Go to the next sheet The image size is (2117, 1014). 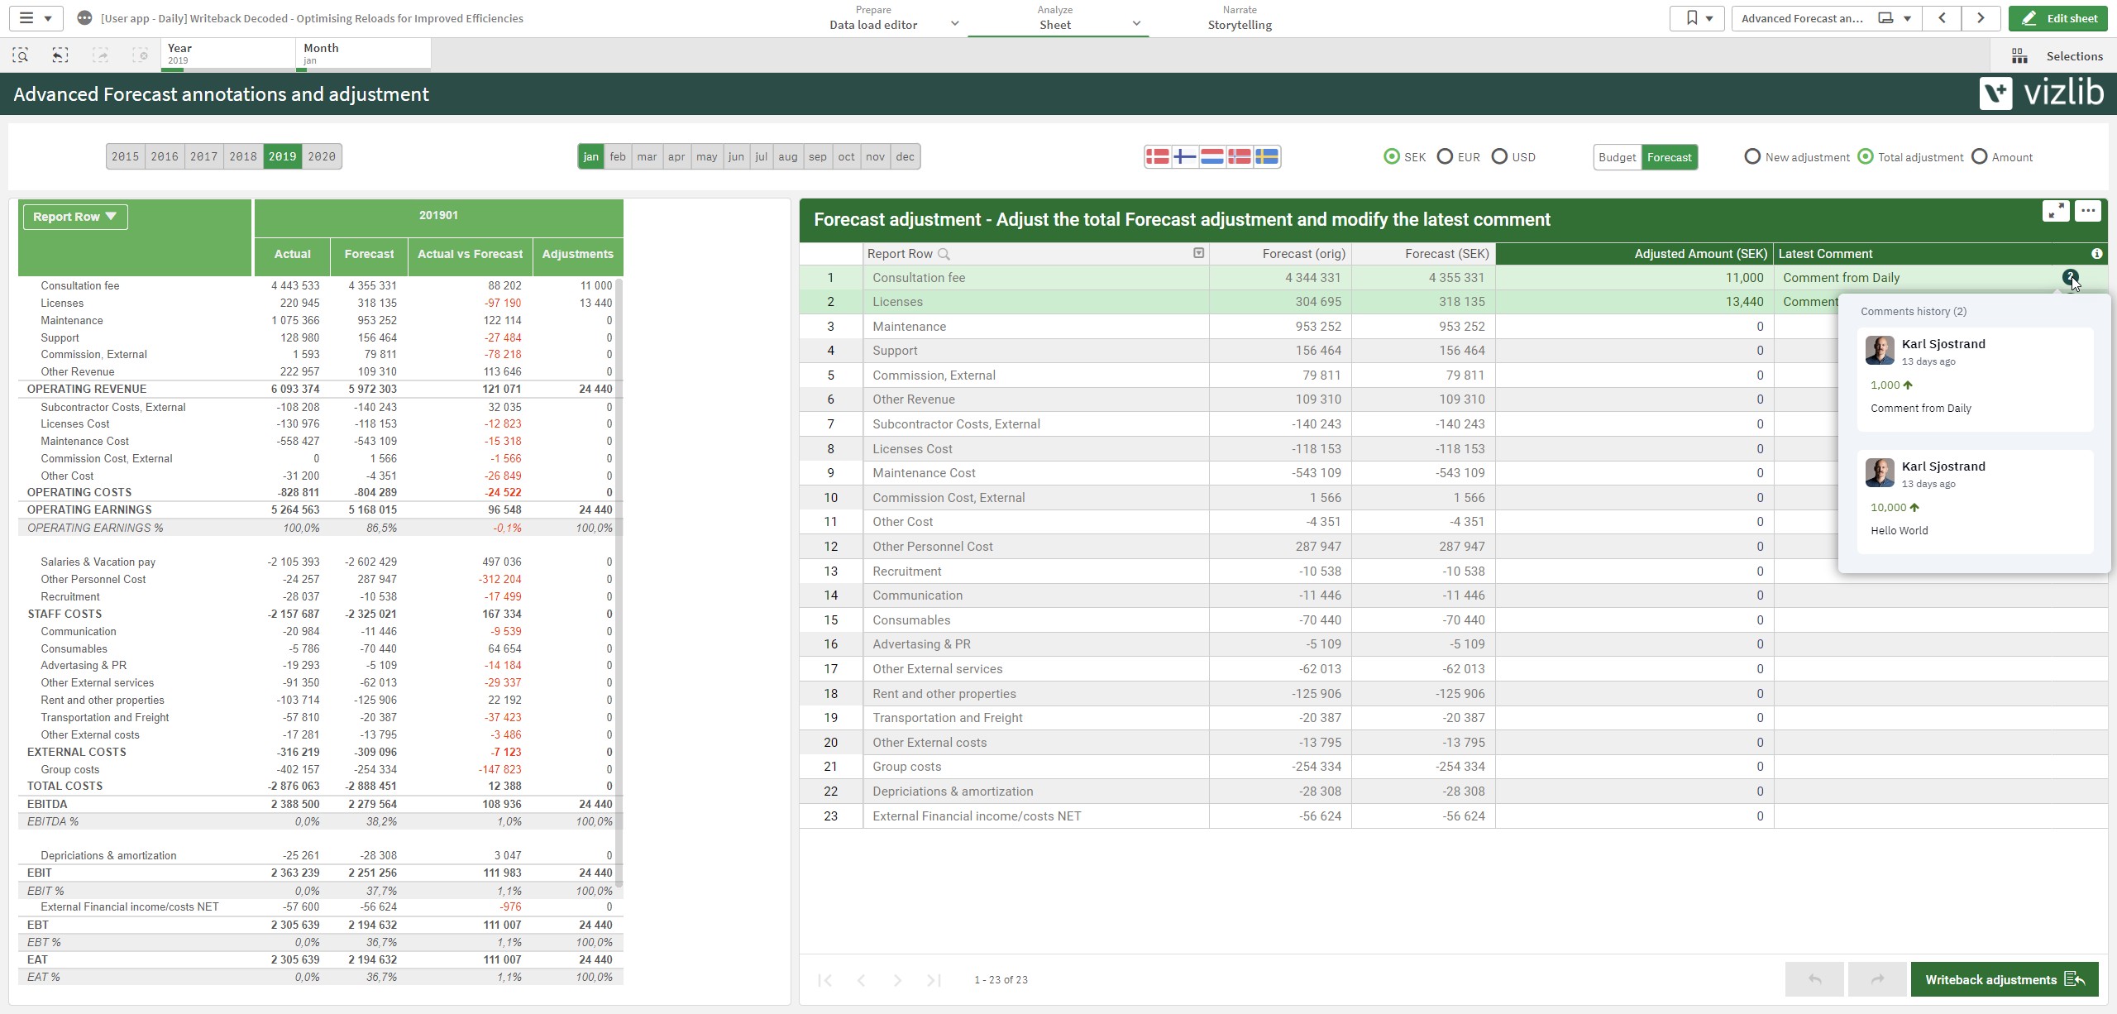point(1981,18)
